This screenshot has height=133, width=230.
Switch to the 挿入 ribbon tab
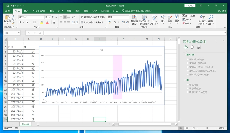point(26,11)
